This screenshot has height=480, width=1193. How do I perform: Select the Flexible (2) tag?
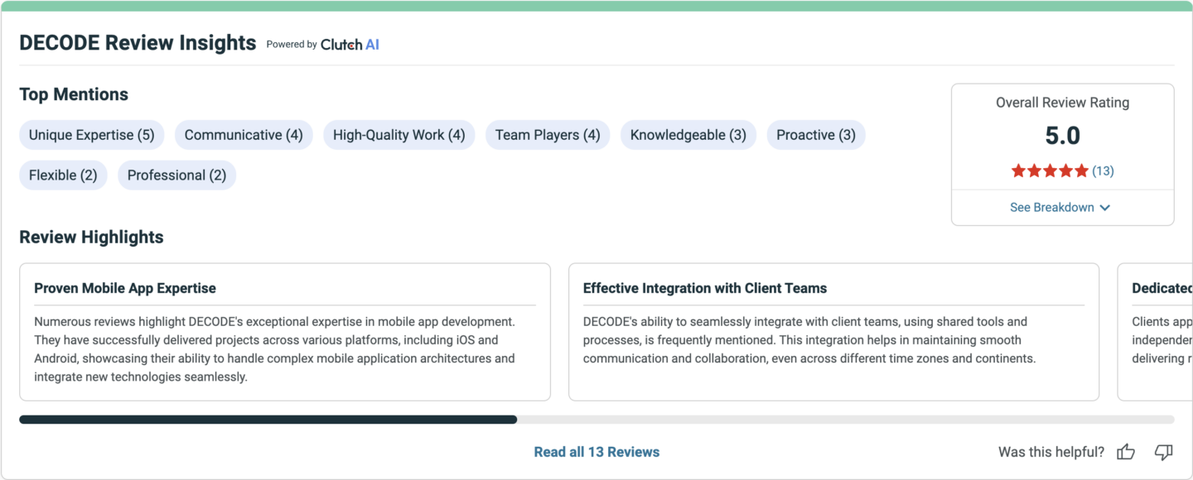pos(63,175)
